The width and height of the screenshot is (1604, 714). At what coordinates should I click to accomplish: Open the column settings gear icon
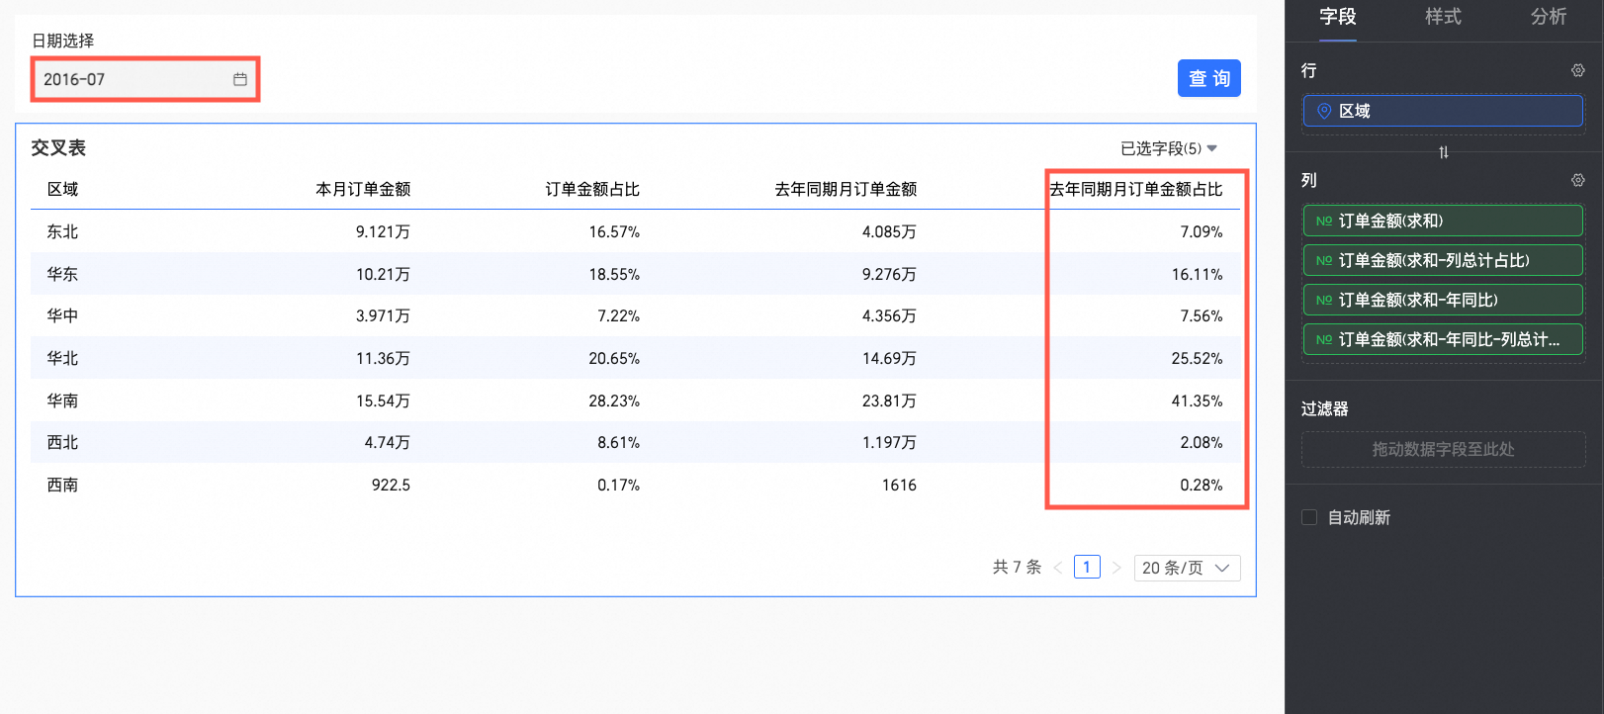(1578, 180)
